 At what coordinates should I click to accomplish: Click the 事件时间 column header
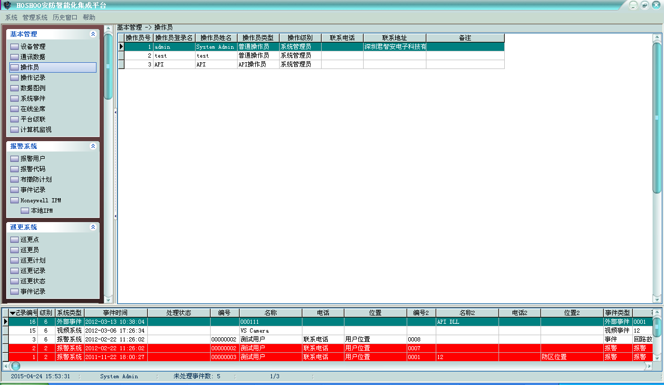pyautogui.click(x=115, y=313)
